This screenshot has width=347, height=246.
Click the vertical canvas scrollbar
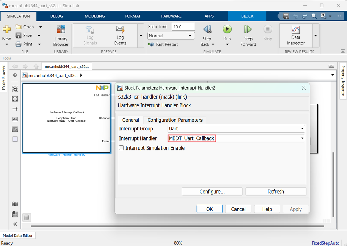[x=333, y=185]
